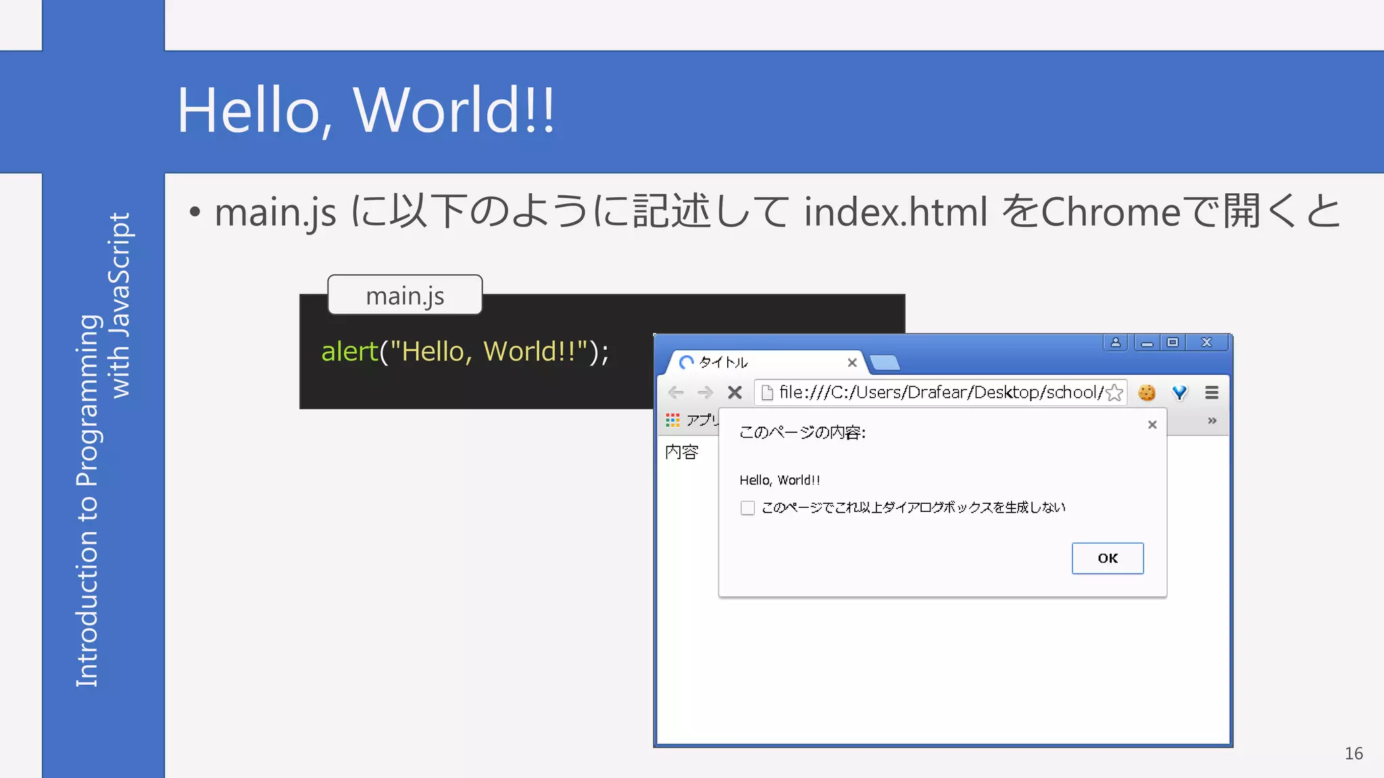Minimize the Chrome window
The image size is (1384, 778).
tap(1147, 342)
